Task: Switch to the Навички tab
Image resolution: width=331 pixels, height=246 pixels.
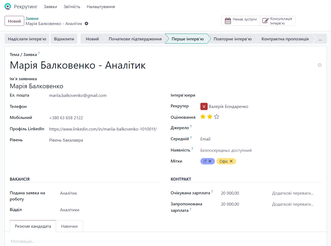Action: [x=69, y=226]
